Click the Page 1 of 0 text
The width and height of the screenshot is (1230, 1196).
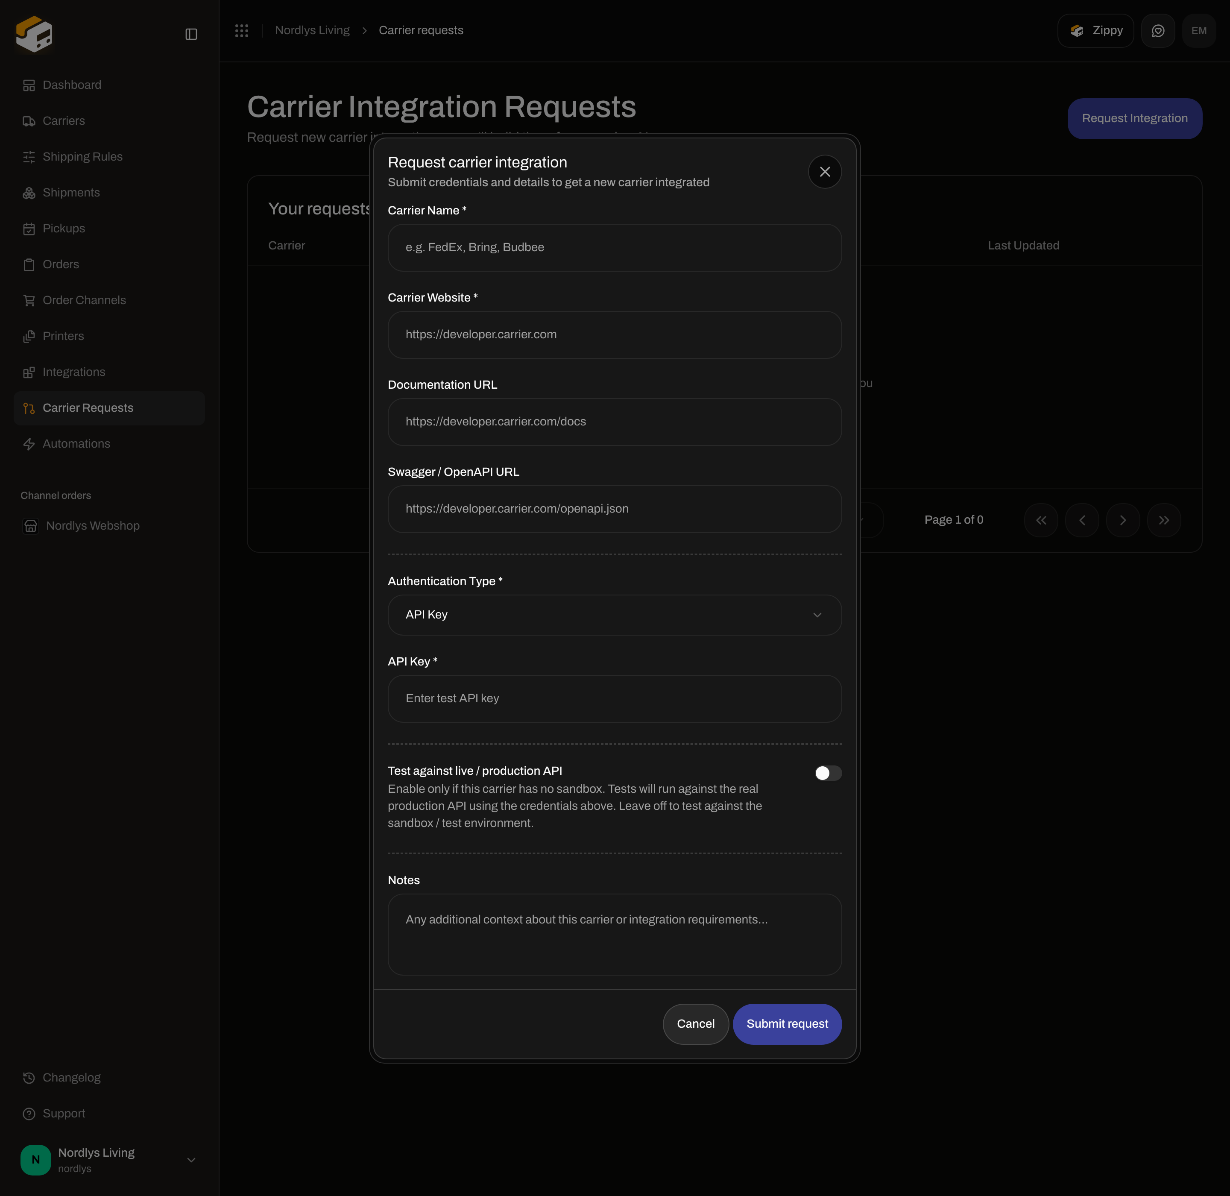tap(954, 519)
